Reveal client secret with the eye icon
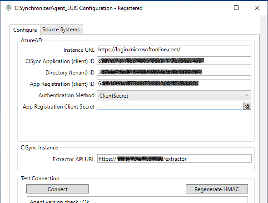 pyautogui.click(x=247, y=106)
